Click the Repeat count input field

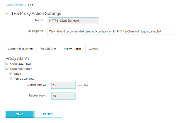coord(63,96)
